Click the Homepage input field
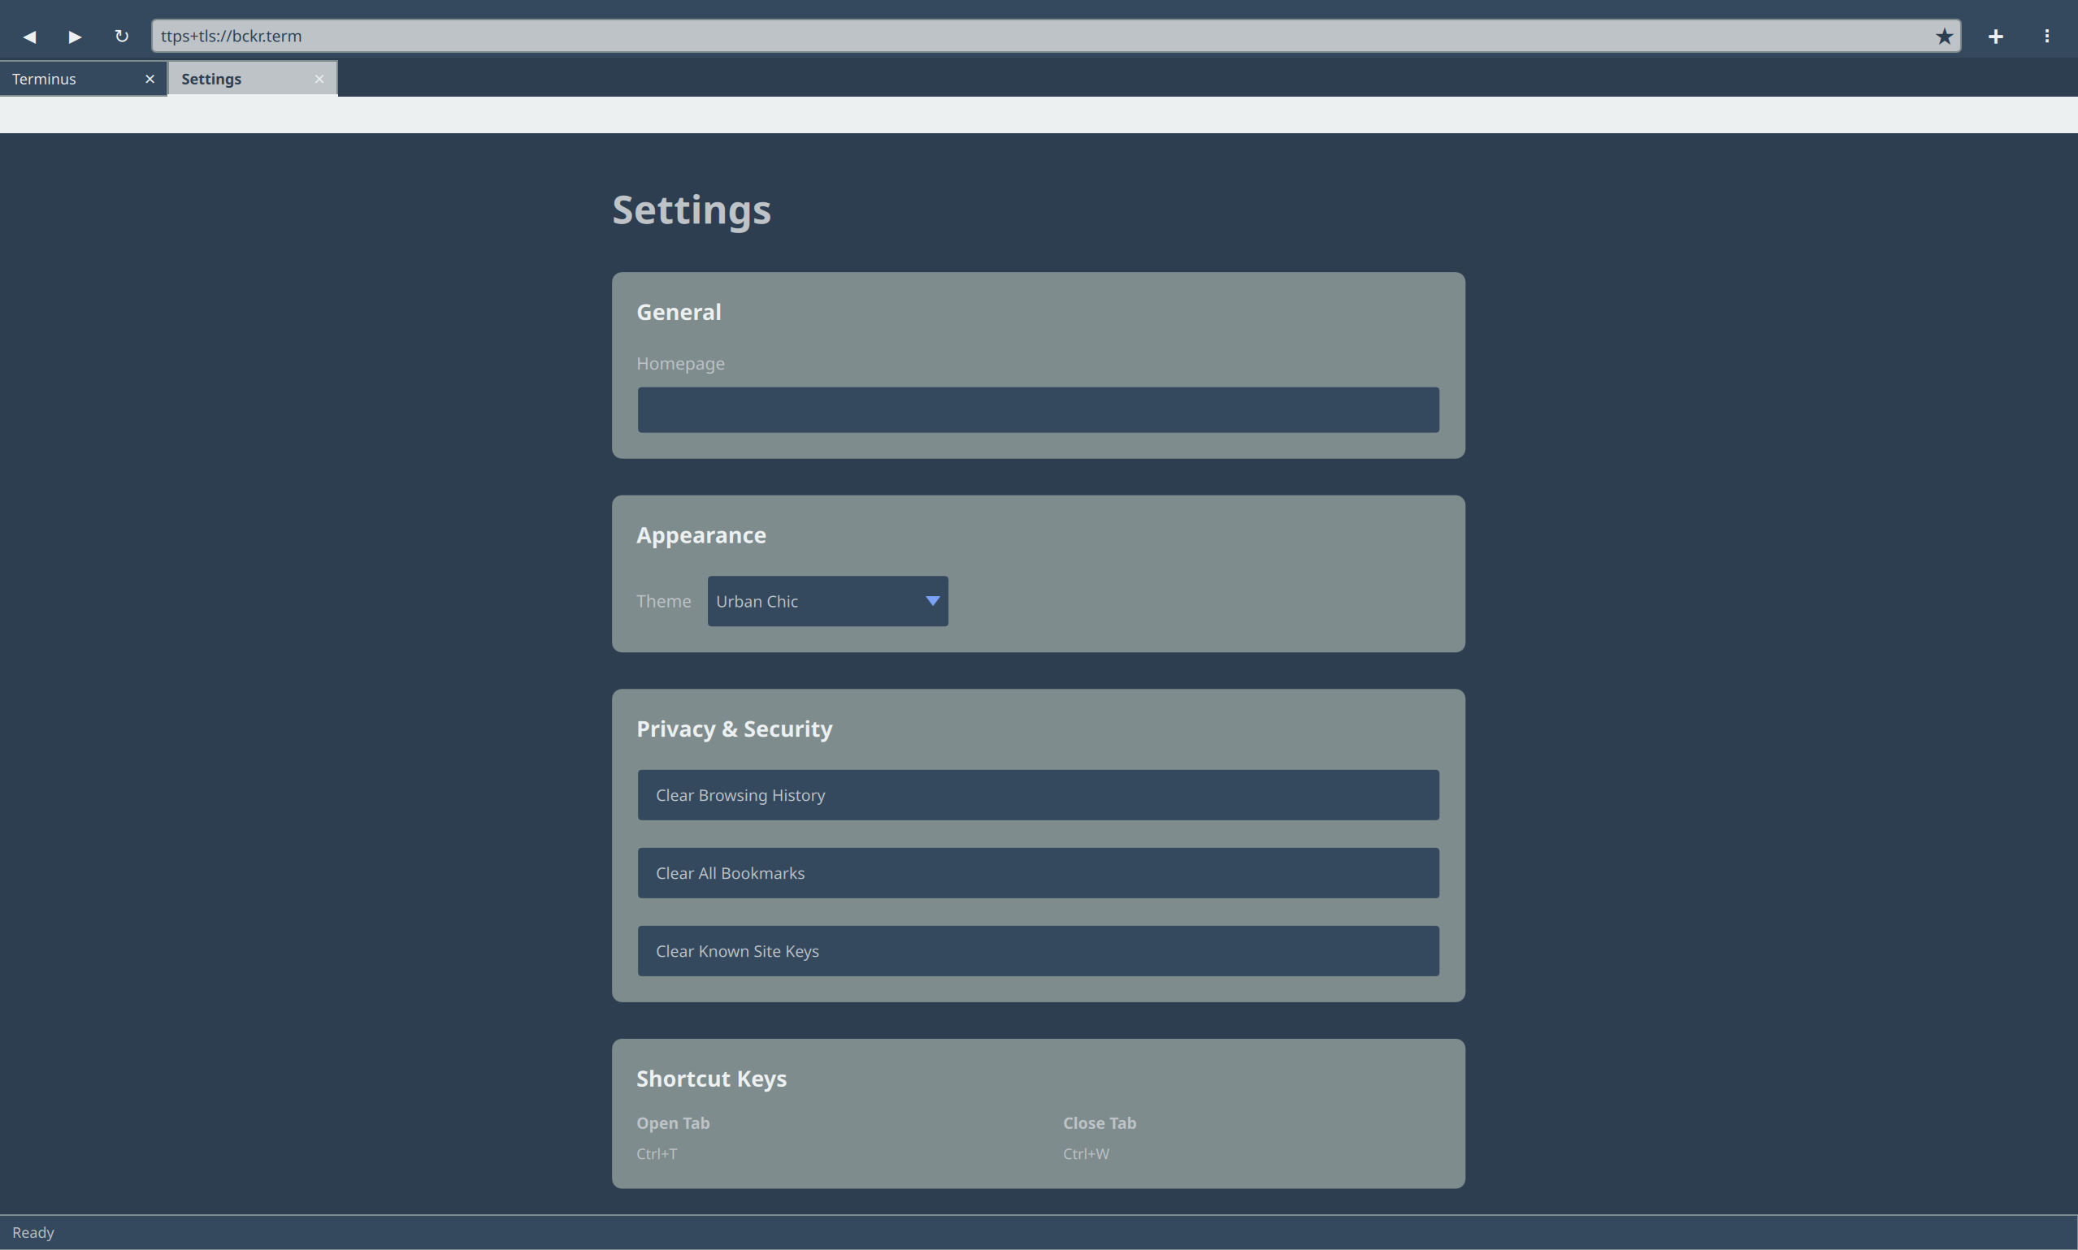Screen dimensions: 2078x1250 tap(1036, 409)
